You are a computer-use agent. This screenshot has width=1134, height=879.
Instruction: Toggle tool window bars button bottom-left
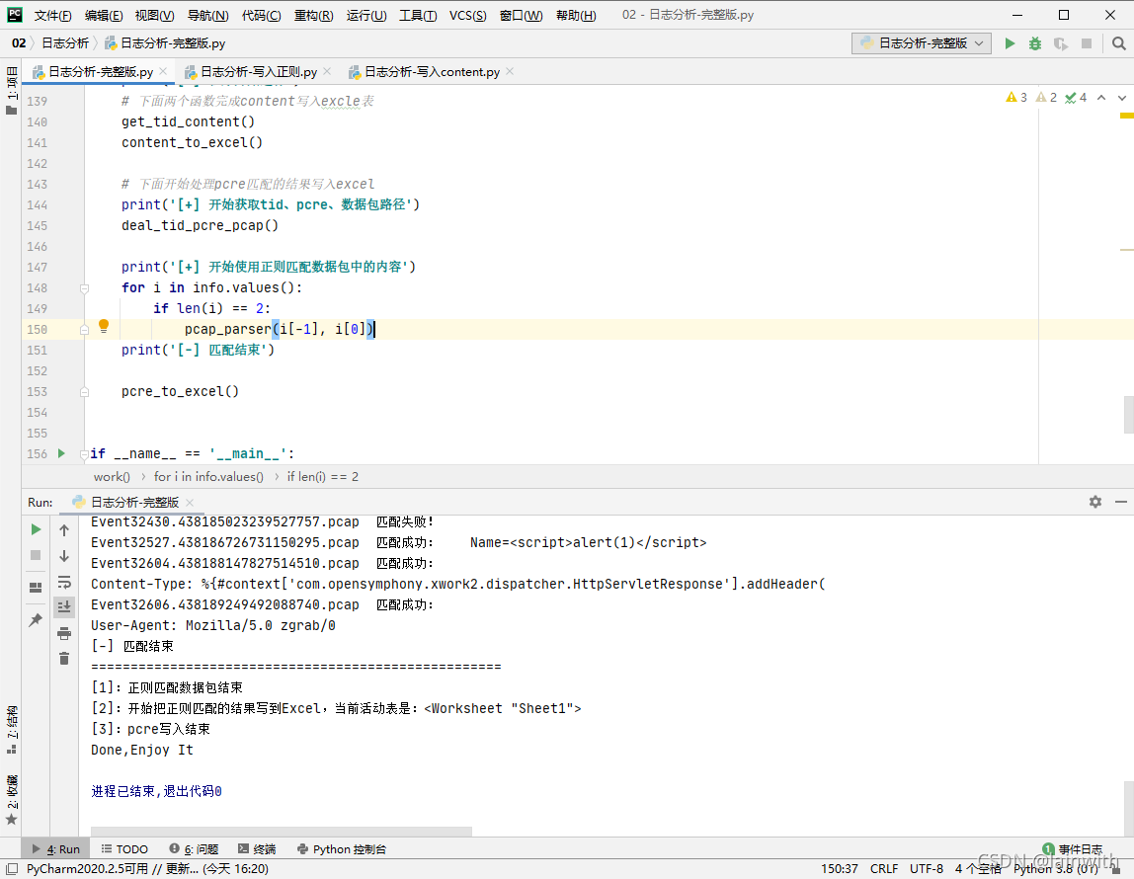pyautogui.click(x=12, y=868)
